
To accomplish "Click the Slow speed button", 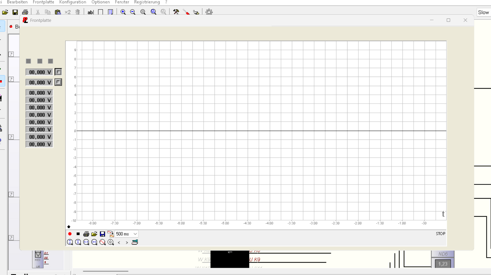I will pyautogui.click(x=484, y=12).
